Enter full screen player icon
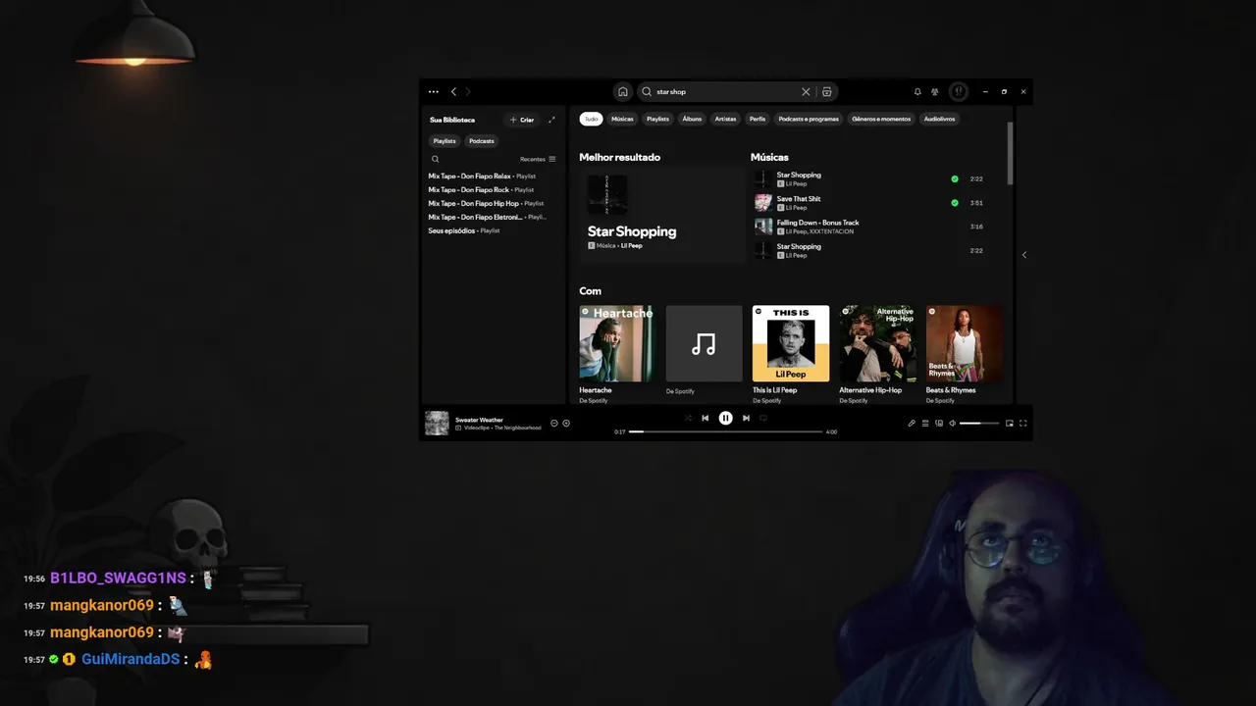The width and height of the screenshot is (1256, 706). [1023, 423]
